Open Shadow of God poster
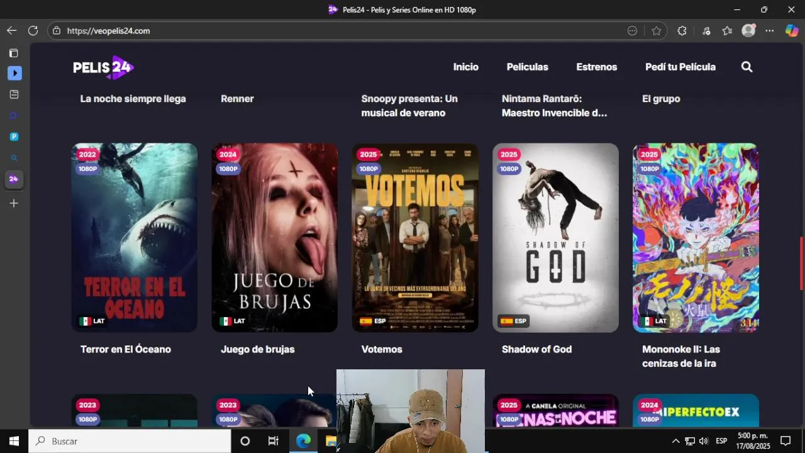This screenshot has height=453, width=805. [555, 238]
